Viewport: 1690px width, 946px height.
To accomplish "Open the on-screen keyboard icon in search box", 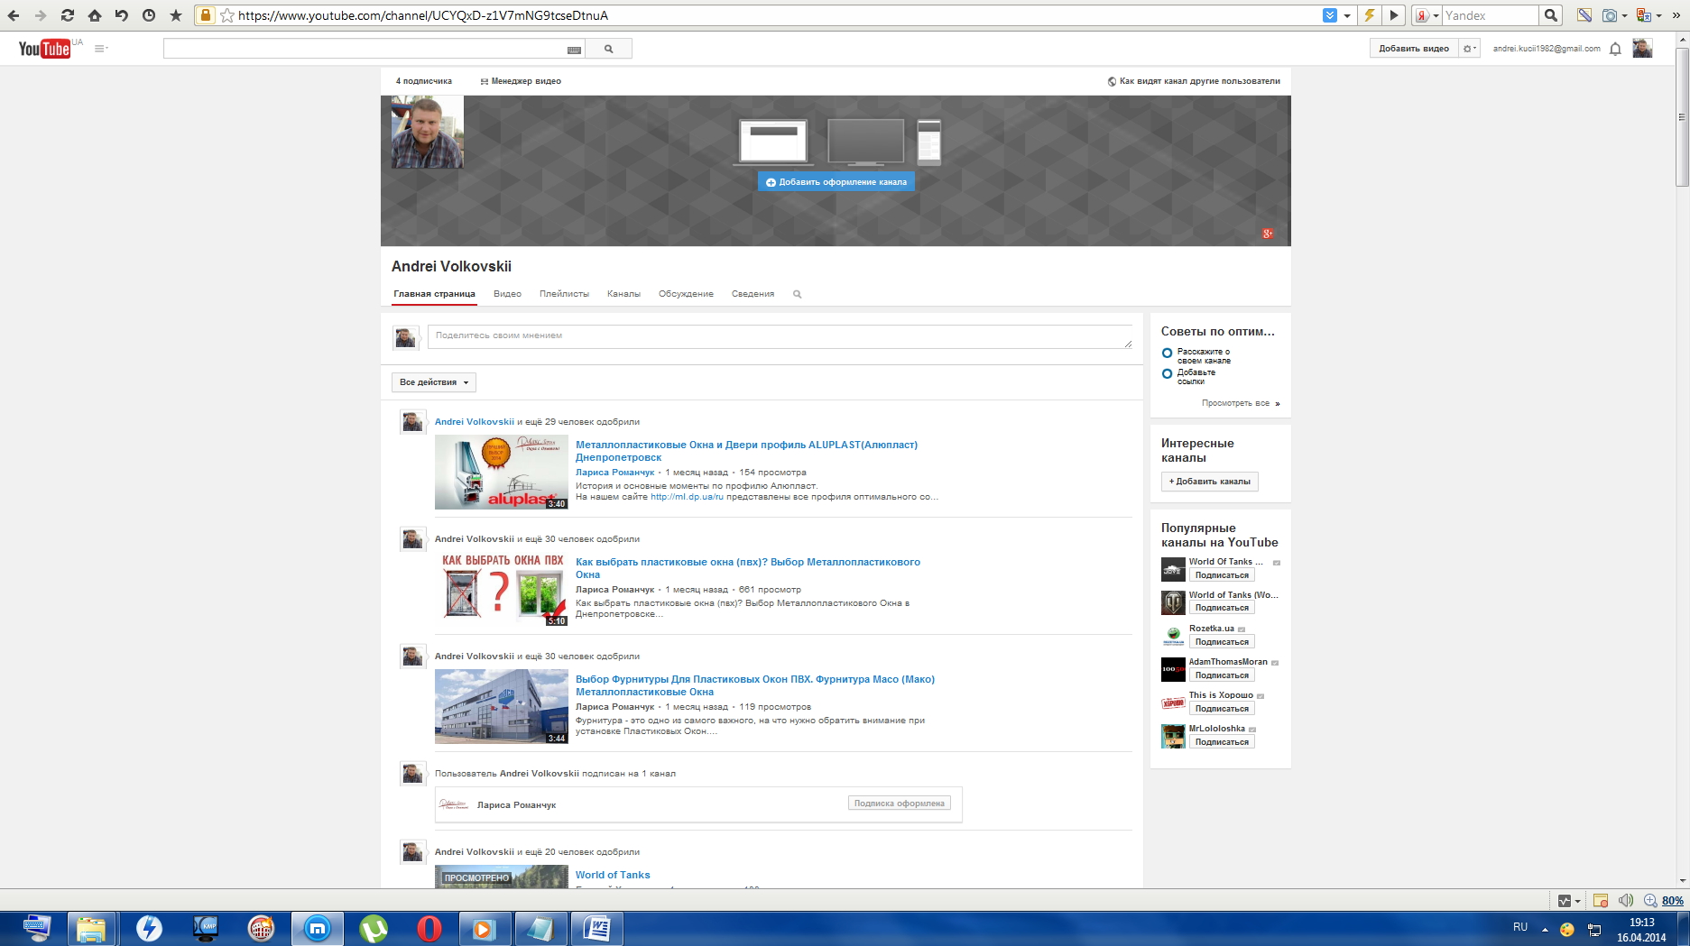I will point(574,50).
